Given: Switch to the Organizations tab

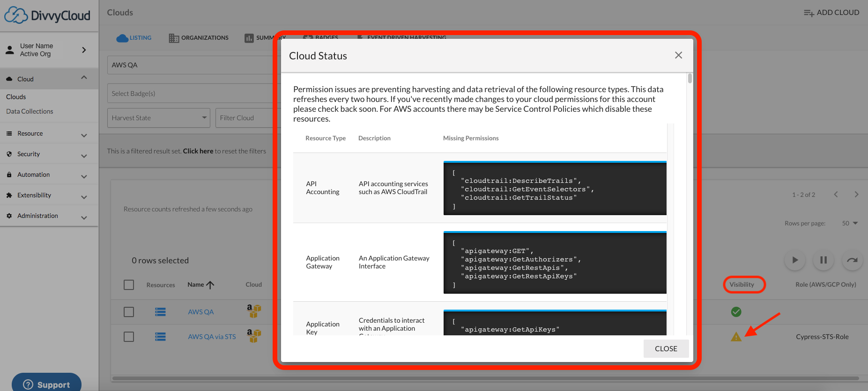Looking at the screenshot, I should point(199,38).
